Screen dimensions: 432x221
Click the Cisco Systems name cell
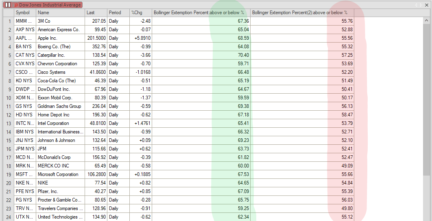coord(60,72)
